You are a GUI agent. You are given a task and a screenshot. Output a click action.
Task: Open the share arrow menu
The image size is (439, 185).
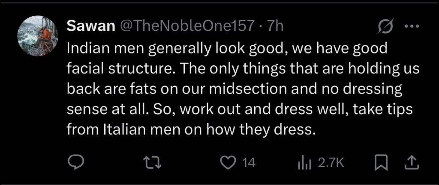(x=412, y=162)
